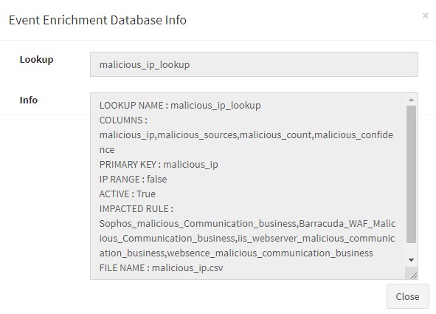Click the FILE NAME : malicious_ip.csv line
The height and width of the screenshot is (314, 436).
pyautogui.click(x=161, y=267)
